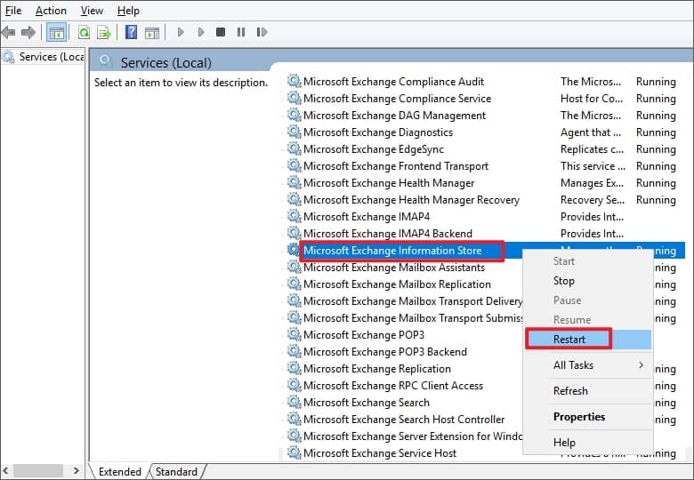This screenshot has height=480, width=694.
Task: Click right arrow of tree scrollbar
Action: 77,471
